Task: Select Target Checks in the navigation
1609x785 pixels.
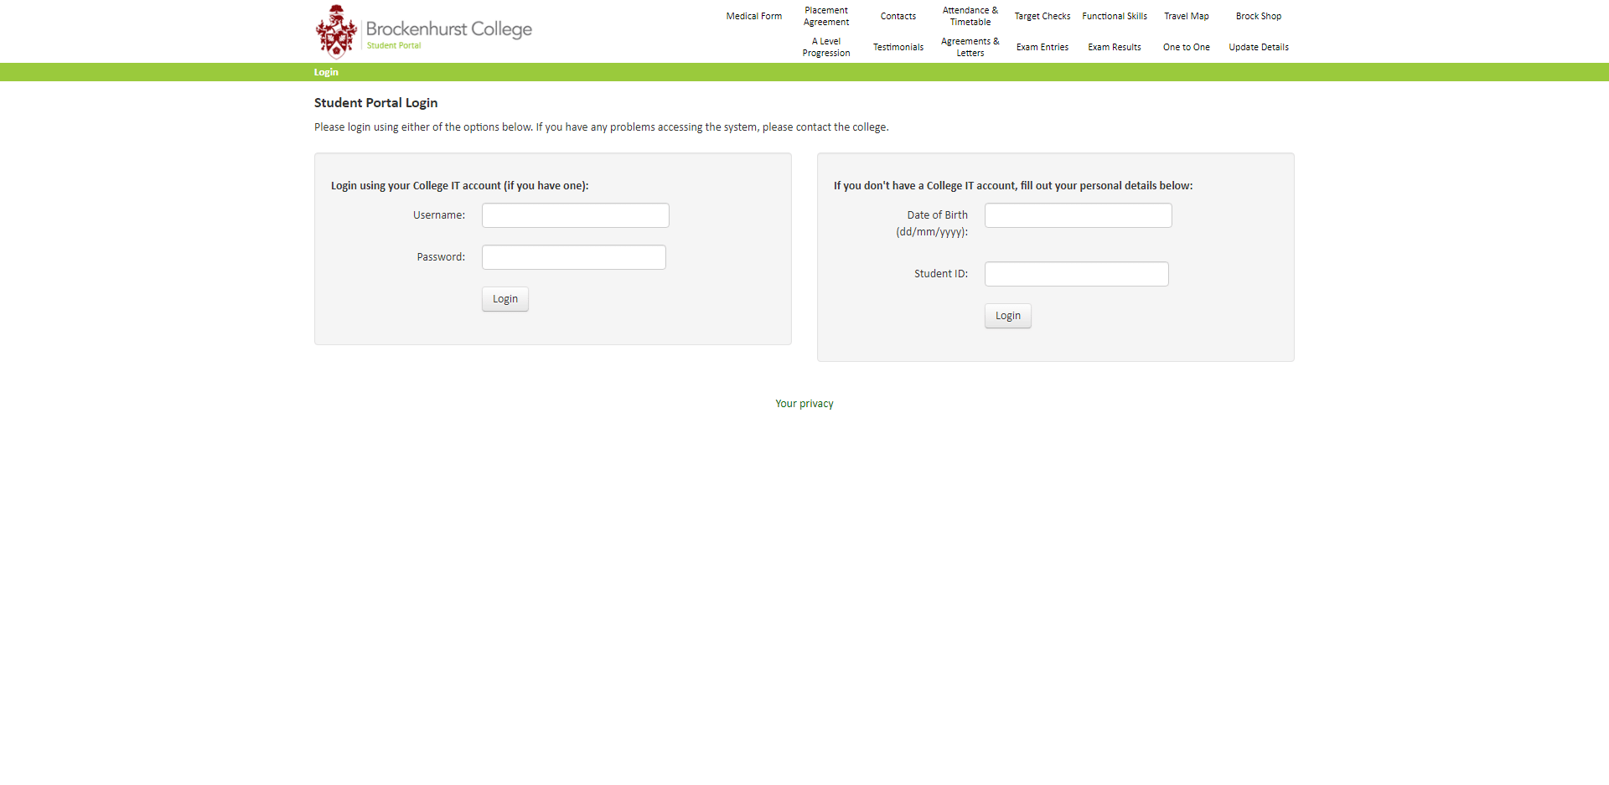Action: tap(1042, 17)
